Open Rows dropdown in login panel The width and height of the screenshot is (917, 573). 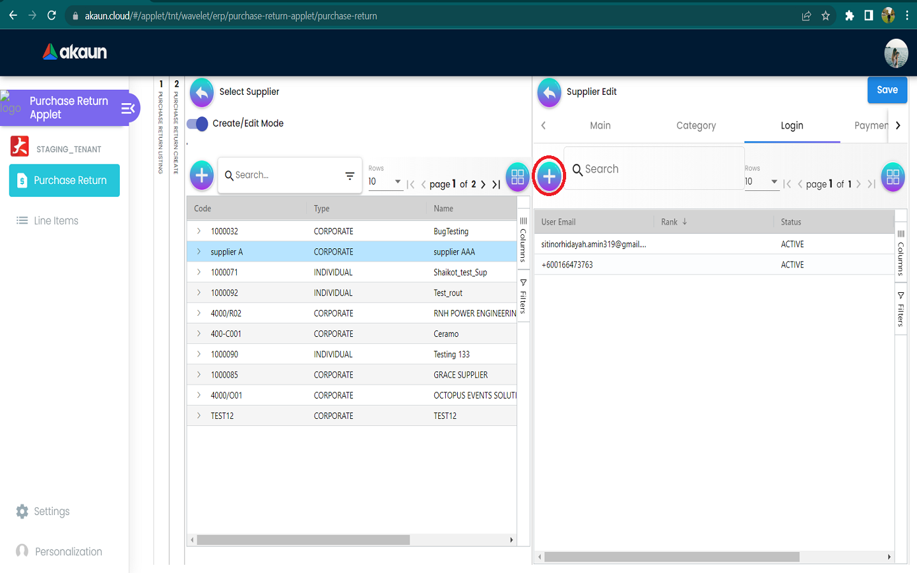tap(761, 181)
